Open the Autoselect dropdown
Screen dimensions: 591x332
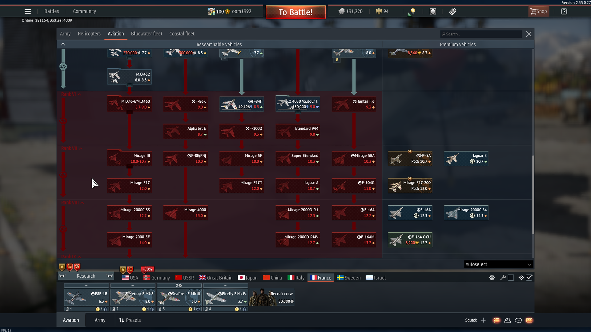tap(498, 264)
